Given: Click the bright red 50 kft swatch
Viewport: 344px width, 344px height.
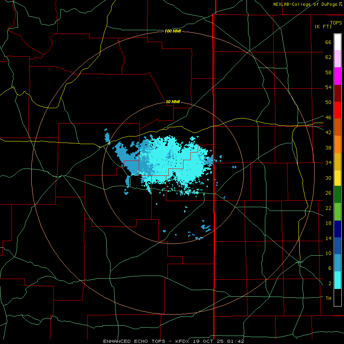Looking at the screenshot, I should [338, 110].
